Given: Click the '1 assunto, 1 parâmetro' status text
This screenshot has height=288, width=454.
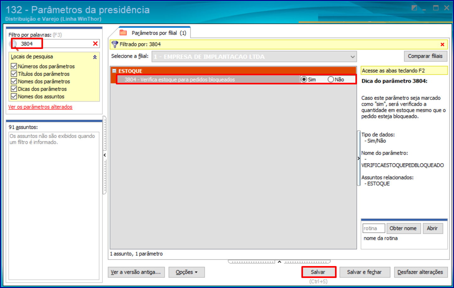Looking at the screenshot, I should point(136,254).
